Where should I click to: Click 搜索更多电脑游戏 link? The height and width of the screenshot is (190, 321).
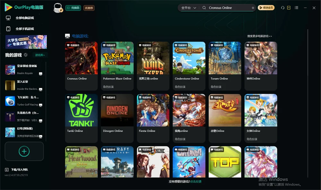[259, 36]
